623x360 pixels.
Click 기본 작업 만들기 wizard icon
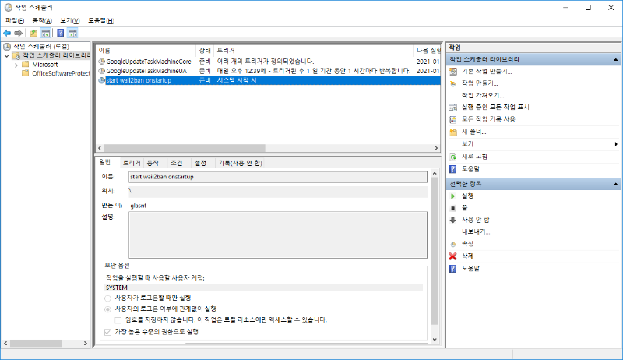click(453, 71)
